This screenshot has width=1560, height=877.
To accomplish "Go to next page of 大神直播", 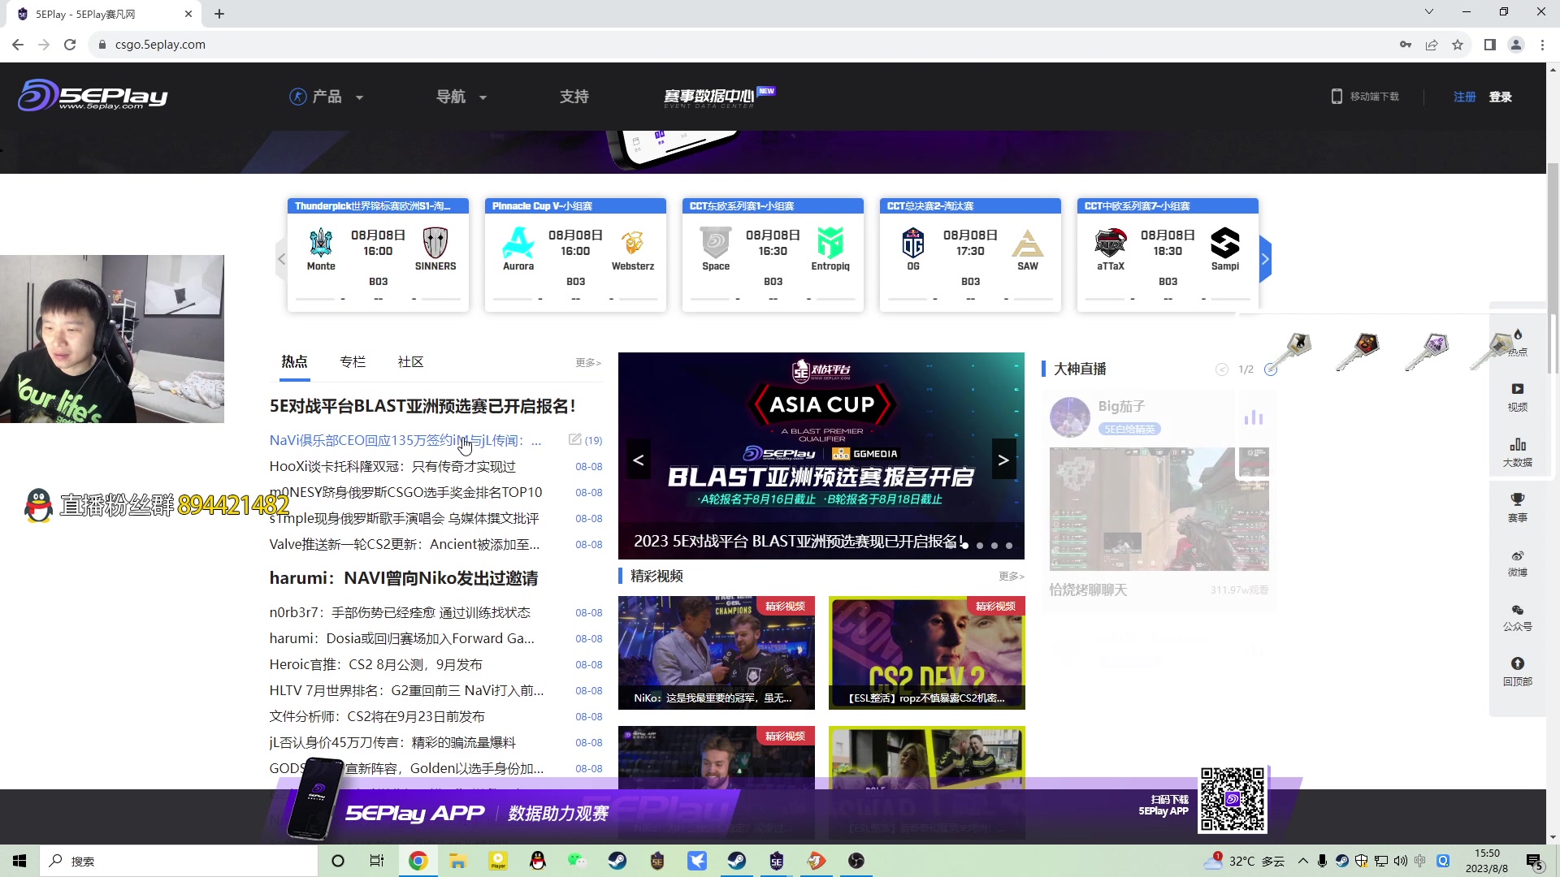I will click(x=1271, y=369).
